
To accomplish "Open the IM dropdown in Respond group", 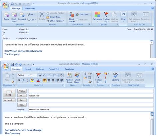I will pyautogui.click(x=31, y=14).
